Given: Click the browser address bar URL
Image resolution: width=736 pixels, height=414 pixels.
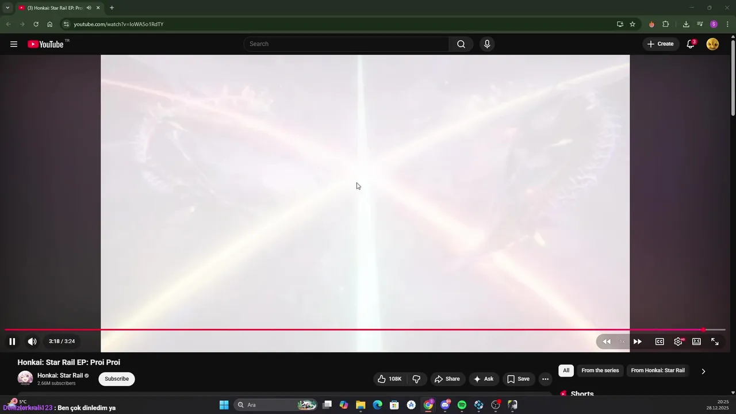Looking at the screenshot, I should [x=118, y=24].
